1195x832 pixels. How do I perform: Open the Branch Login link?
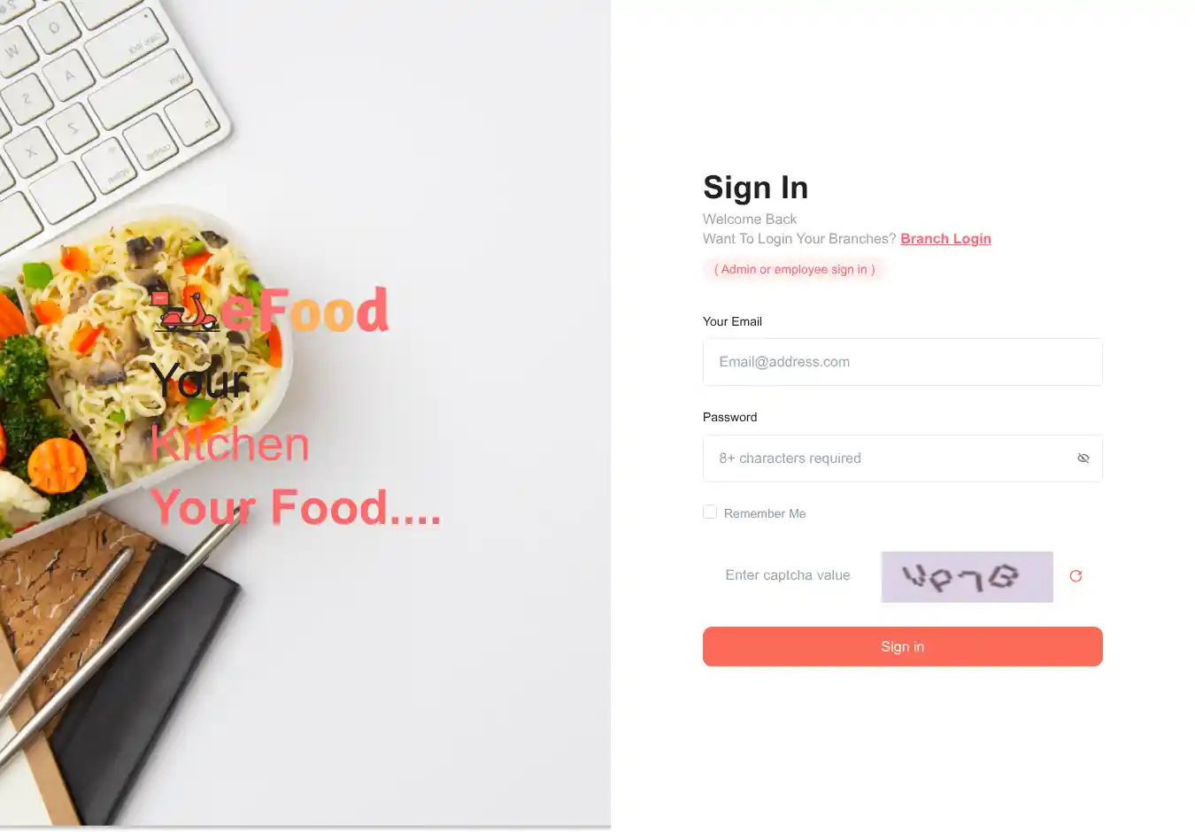pos(945,239)
